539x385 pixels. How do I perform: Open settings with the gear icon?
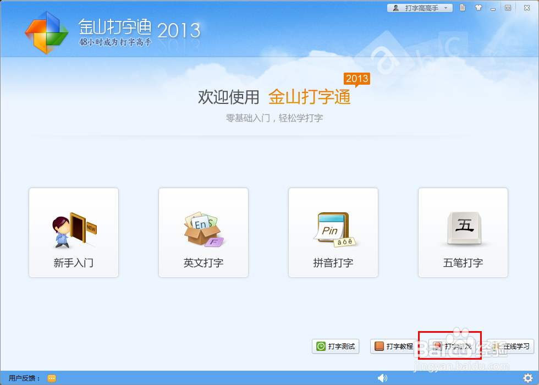[528, 378]
